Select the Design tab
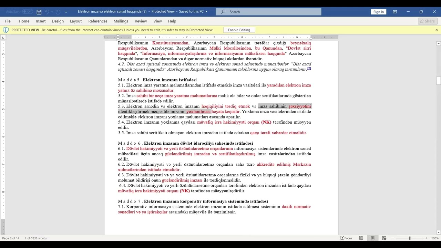Viewport: 441px width, 248px height. 58,21
